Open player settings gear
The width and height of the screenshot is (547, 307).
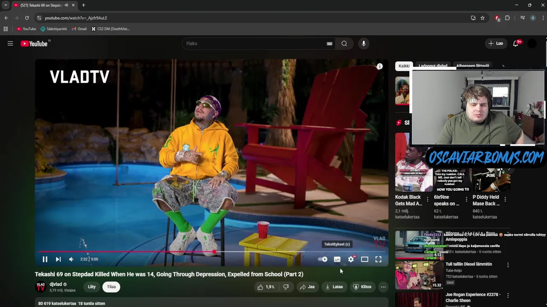351,259
